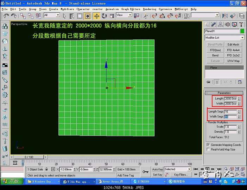Apply the Edit Mesh modifier button

(x=233, y=45)
